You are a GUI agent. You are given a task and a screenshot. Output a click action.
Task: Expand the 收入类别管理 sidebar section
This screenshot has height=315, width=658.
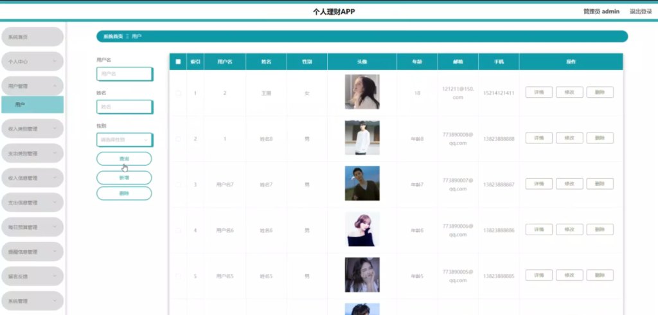32,129
